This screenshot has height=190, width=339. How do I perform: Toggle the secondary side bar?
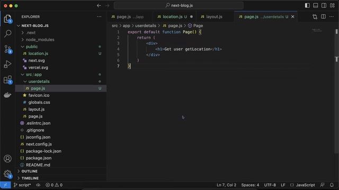tap(324, 5)
